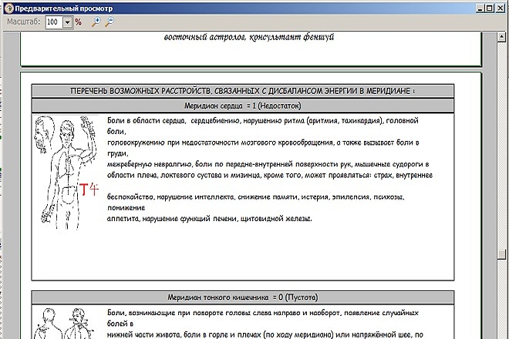Image resolution: width=509 pixels, height=339 pixels.
Task: Click the line 'аппетита, нарушение функций печени'
Action: 209,219
